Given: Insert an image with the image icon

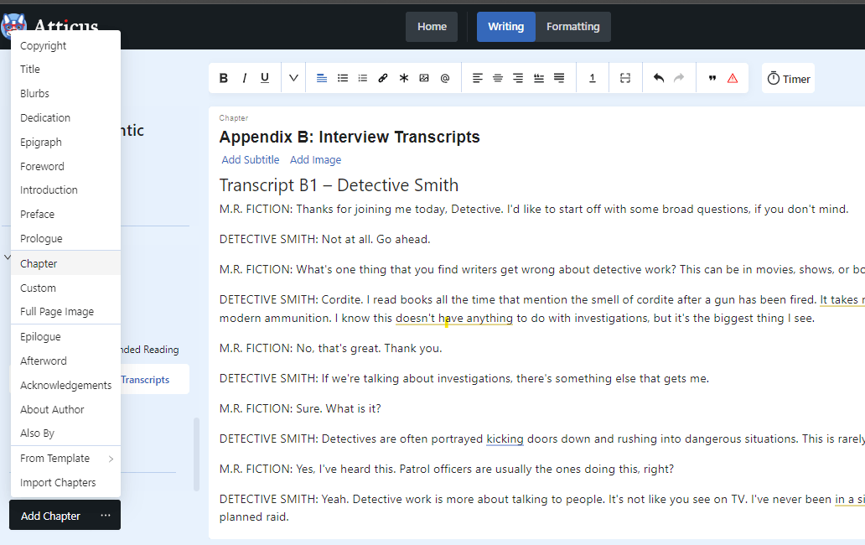Looking at the screenshot, I should (x=424, y=78).
